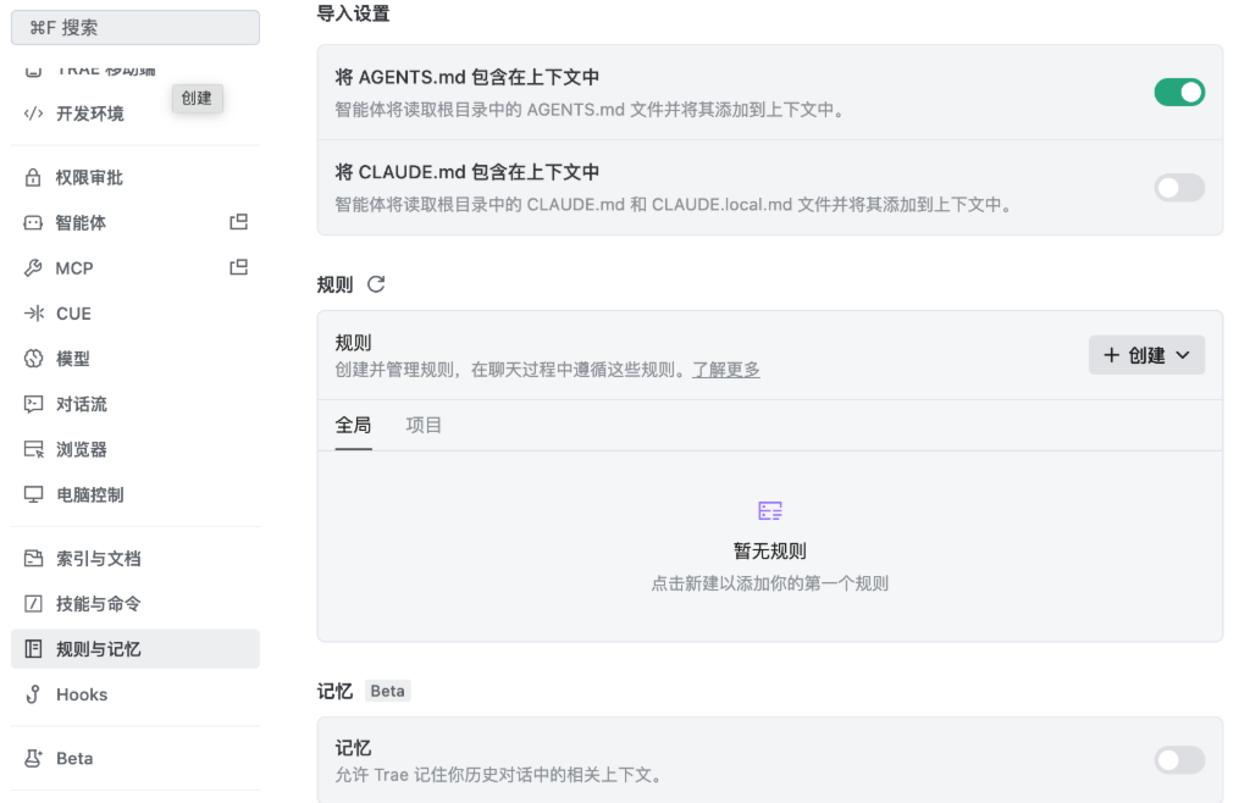Screen dimensions: 1250x803
Task: Click the CUE asterisk icon
Action: (34, 313)
